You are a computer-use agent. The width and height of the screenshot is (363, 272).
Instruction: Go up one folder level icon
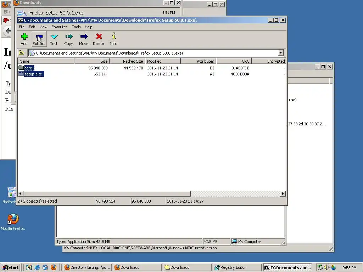[x=22, y=53]
